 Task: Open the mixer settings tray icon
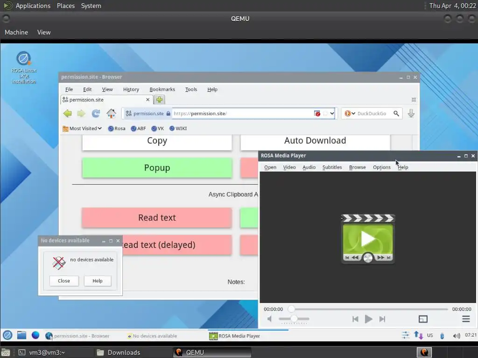[406, 335]
